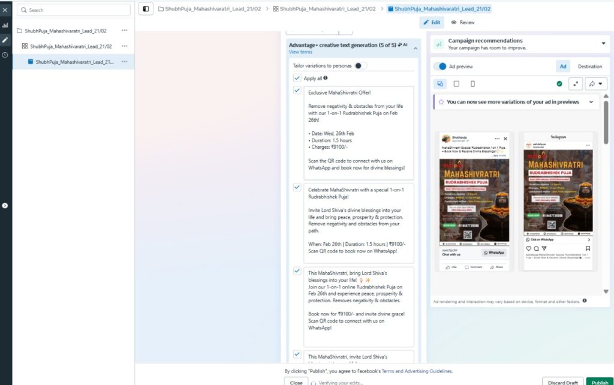
Task: Uncheck the Celebrate MahaShivratri variation checkbox
Action: coord(297,187)
